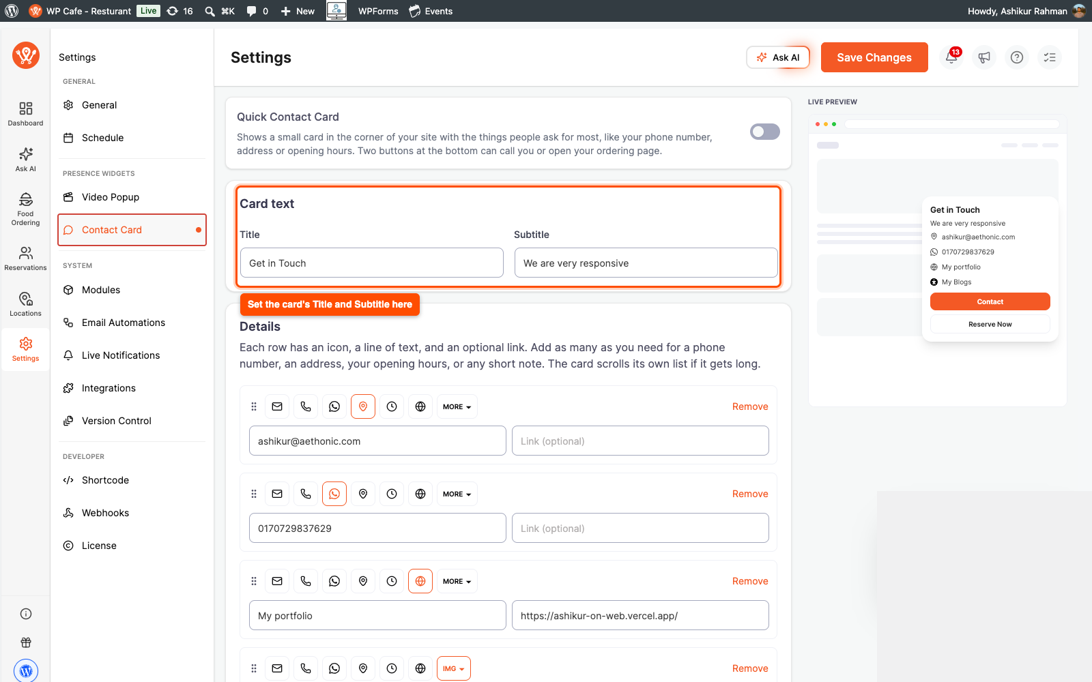Viewport: 1092px width, 682px height.
Task: Open the announcements megaphone icon
Action: 984,57
